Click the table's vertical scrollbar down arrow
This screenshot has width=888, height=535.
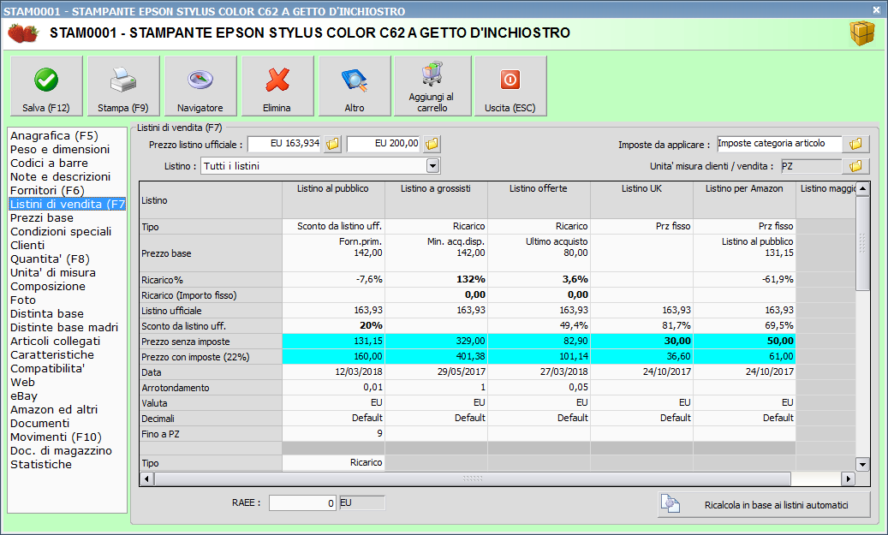[862, 464]
